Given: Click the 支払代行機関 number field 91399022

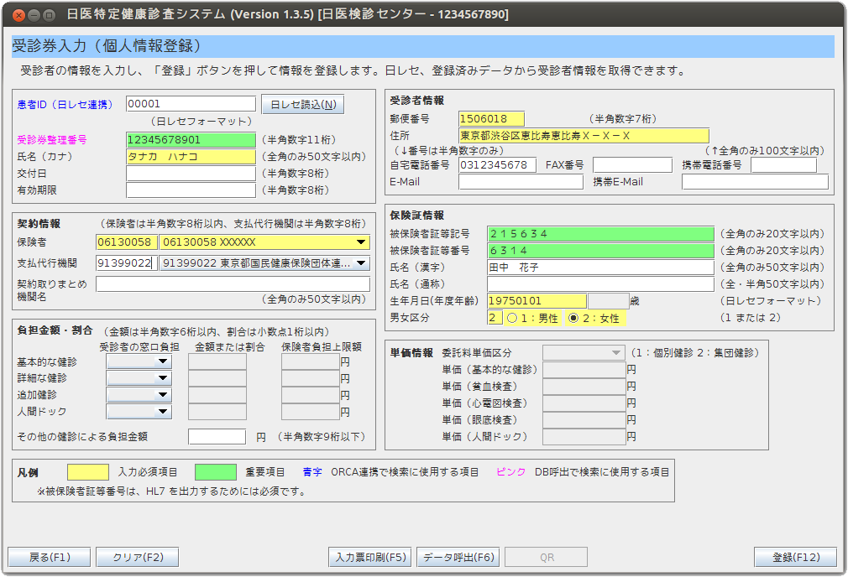Looking at the screenshot, I should (127, 263).
